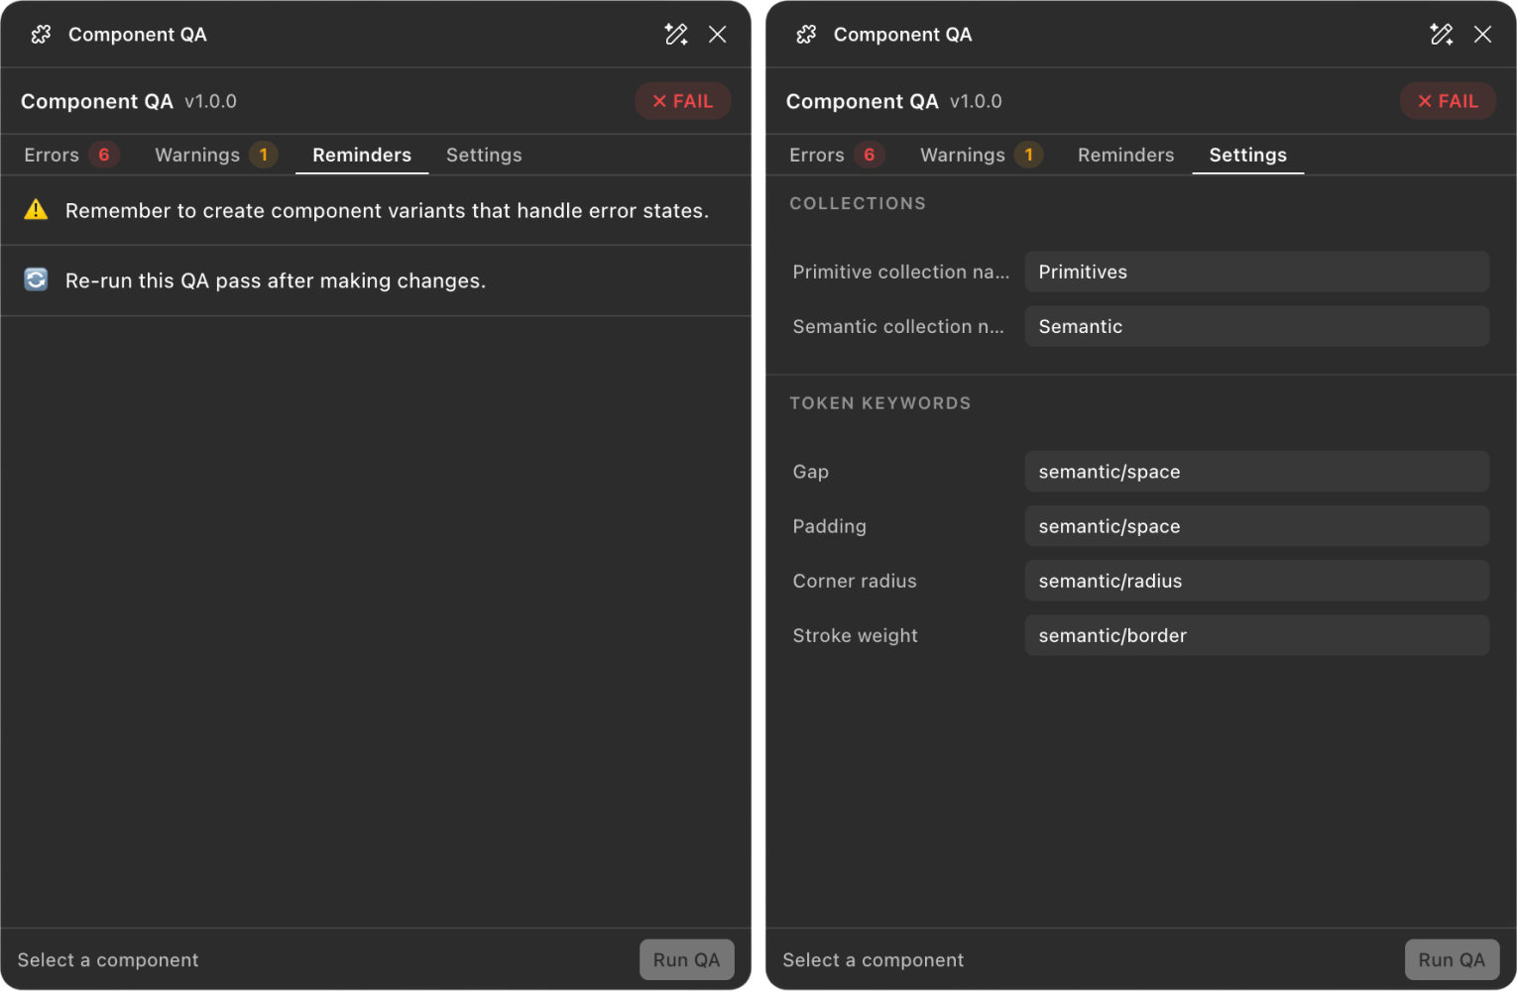The width and height of the screenshot is (1517, 991).
Task: Click the 'Gap' label
Action: 811,472
